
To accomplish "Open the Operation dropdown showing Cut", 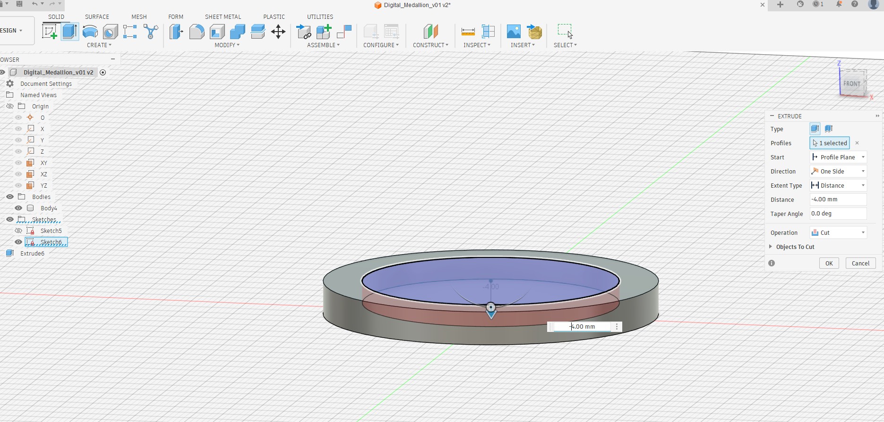I will (x=838, y=232).
